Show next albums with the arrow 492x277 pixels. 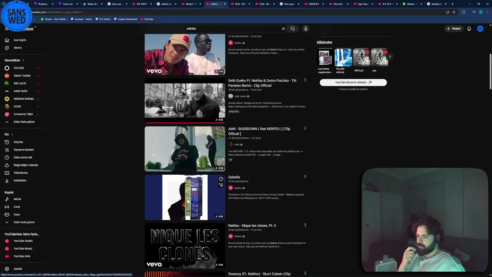coord(389,57)
